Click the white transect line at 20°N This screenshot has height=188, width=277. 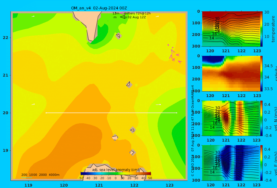pos(111,113)
